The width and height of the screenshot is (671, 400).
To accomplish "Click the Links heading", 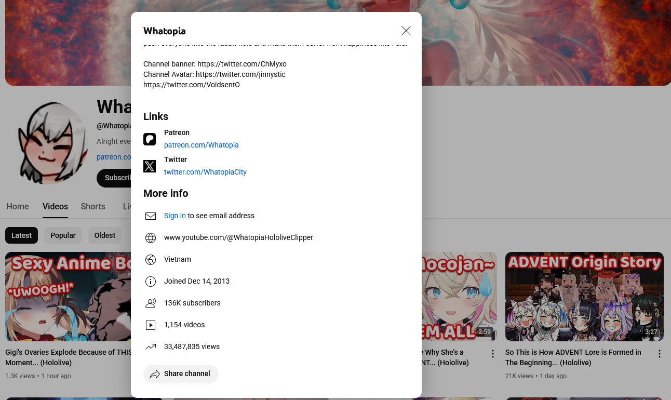I will (156, 116).
